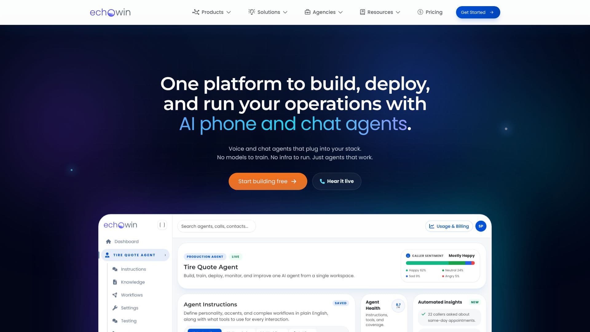The height and width of the screenshot is (332, 590).
Task: Click the Testing chat icon
Action: 115,321
